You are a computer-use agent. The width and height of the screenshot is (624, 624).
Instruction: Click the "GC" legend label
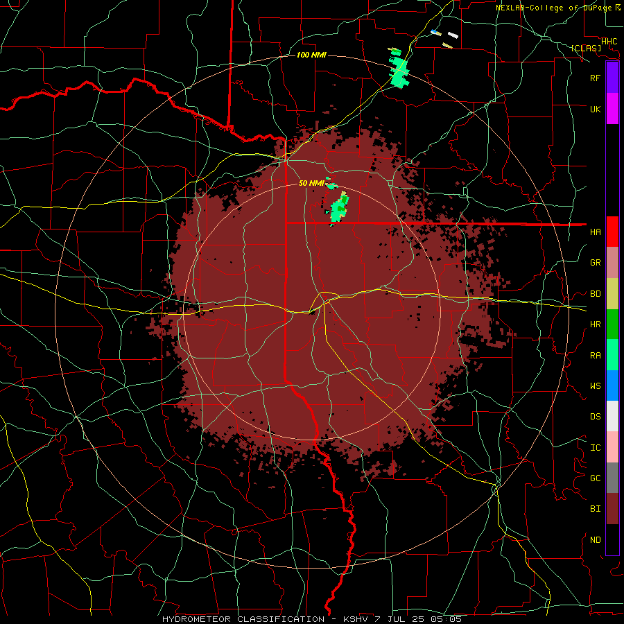point(595,478)
